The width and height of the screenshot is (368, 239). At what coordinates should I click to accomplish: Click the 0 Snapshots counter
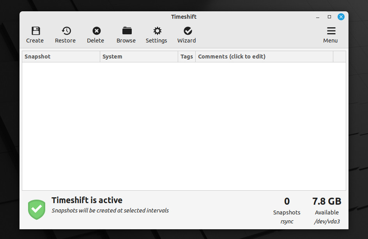tap(287, 206)
